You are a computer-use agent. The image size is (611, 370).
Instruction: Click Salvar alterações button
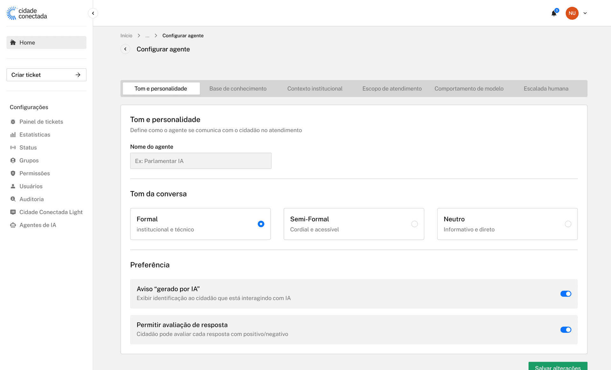point(558,366)
